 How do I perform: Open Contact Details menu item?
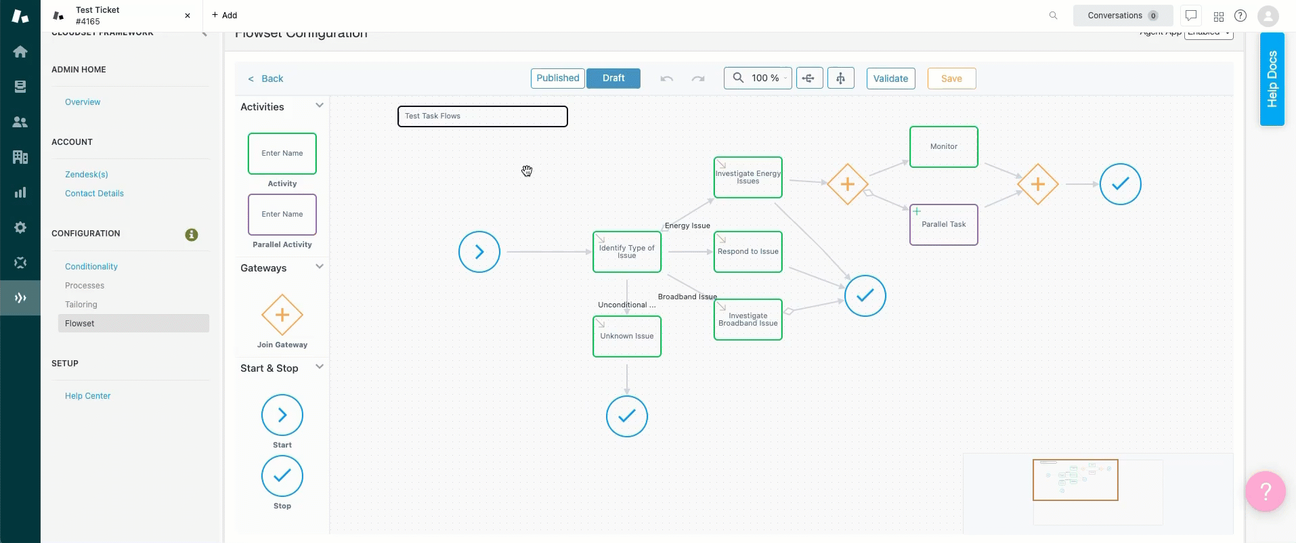pos(94,194)
